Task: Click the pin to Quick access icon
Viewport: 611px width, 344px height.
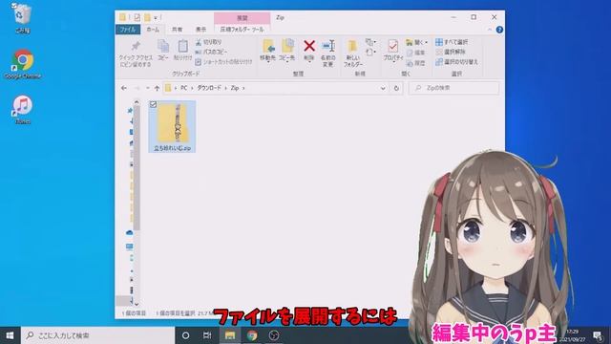Action: [136, 47]
